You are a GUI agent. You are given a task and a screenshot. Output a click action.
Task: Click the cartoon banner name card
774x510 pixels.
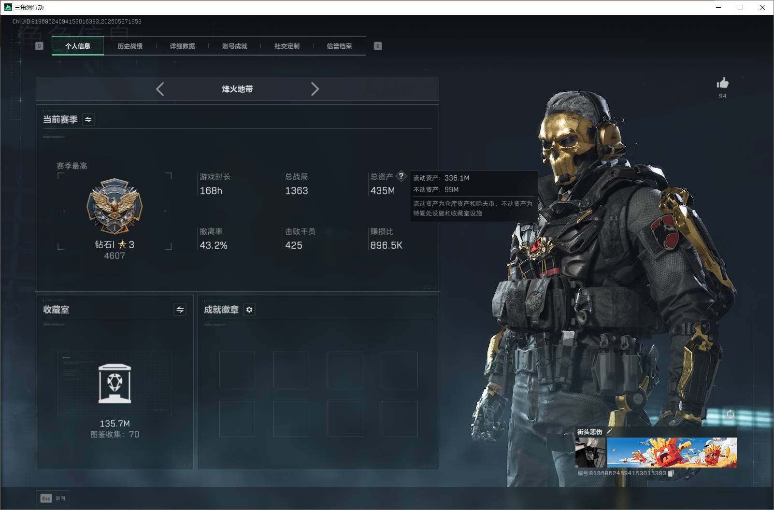click(x=672, y=452)
